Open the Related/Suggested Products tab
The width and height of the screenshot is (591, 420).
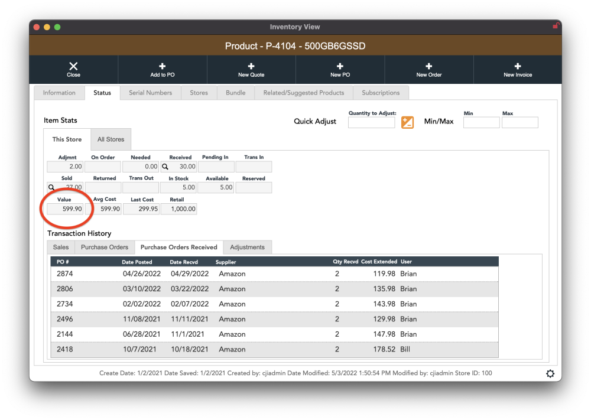304,93
